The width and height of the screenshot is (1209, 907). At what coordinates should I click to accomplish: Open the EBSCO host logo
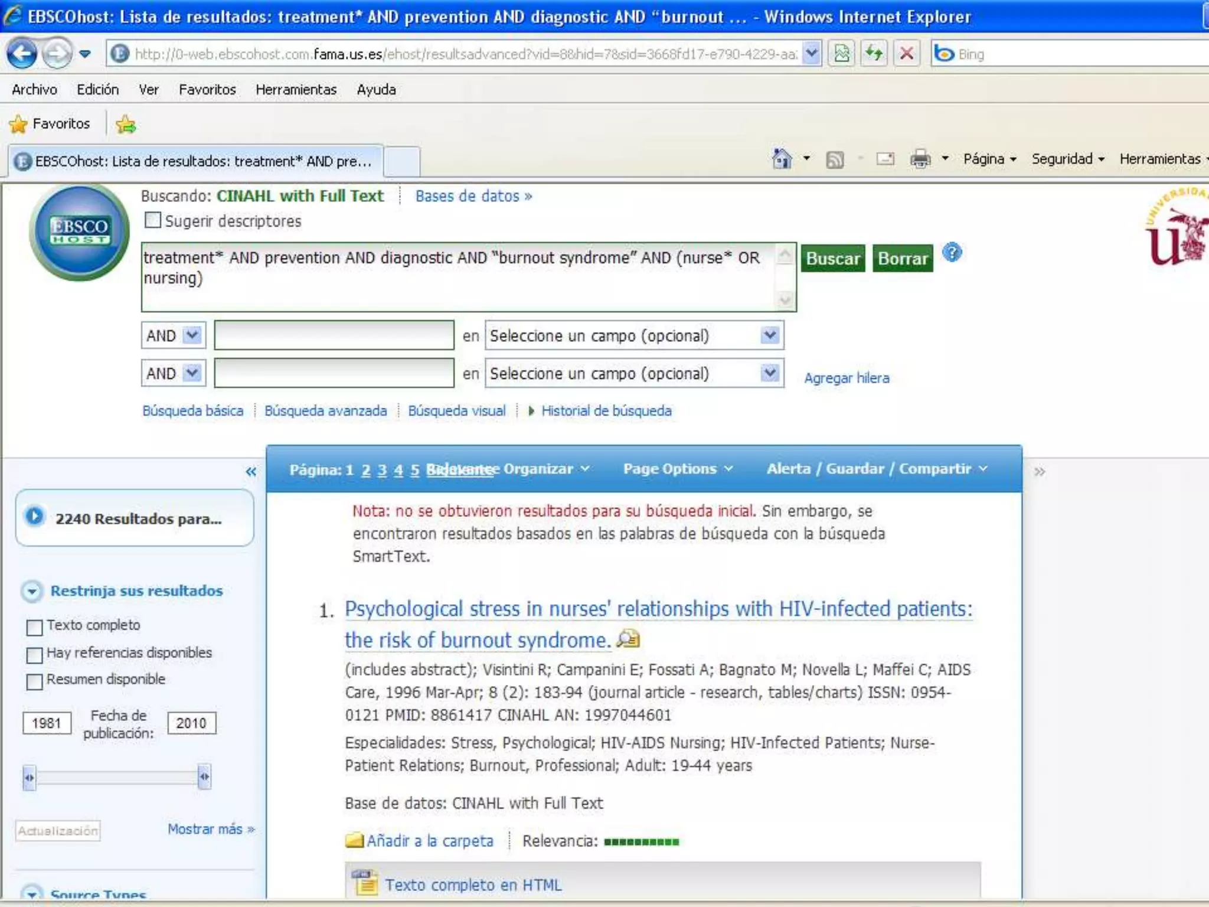point(80,232)
